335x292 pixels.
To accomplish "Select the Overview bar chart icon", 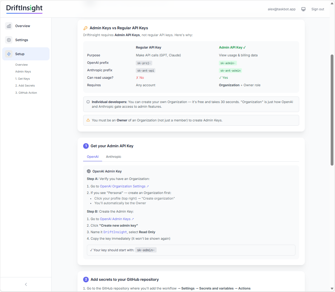I will (x=9, y=26).
